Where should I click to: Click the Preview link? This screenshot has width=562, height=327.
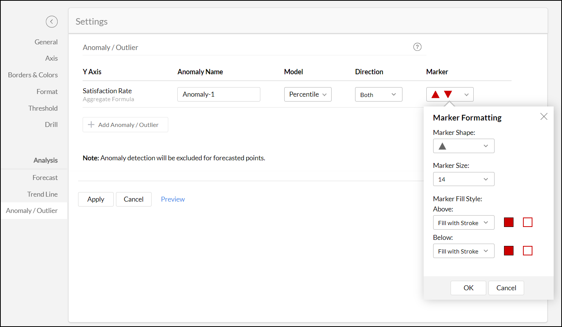[x=173, y=199]
